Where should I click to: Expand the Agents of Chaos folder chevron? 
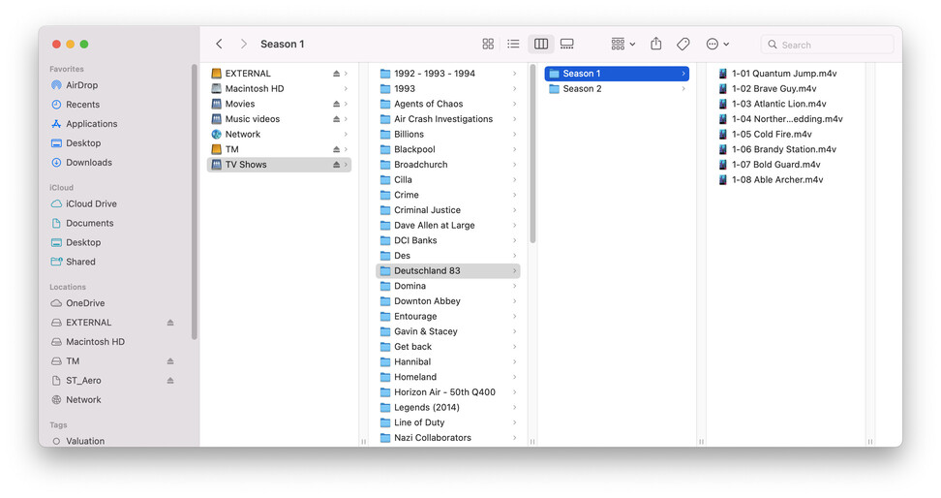tap(514, 104)
